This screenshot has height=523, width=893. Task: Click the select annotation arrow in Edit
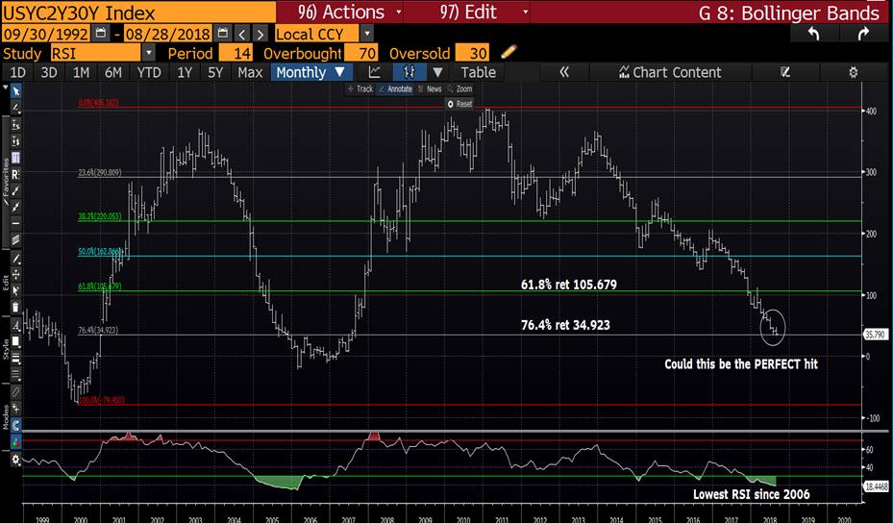click(16, 291)
